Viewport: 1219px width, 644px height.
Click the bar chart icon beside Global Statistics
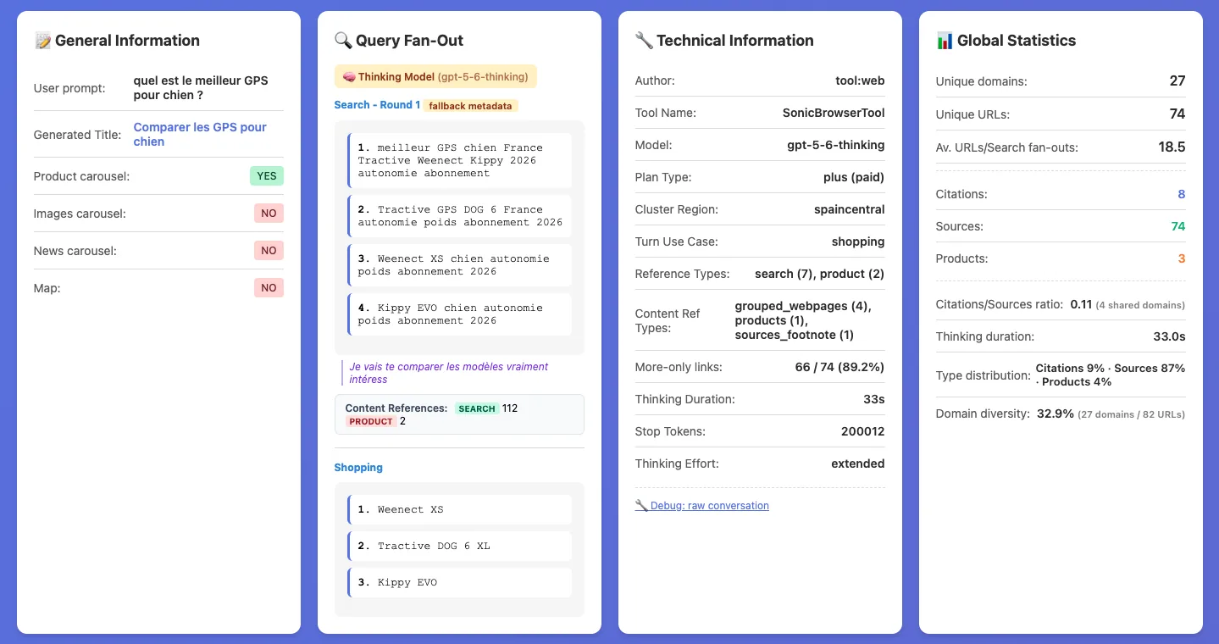pos(945,41)
